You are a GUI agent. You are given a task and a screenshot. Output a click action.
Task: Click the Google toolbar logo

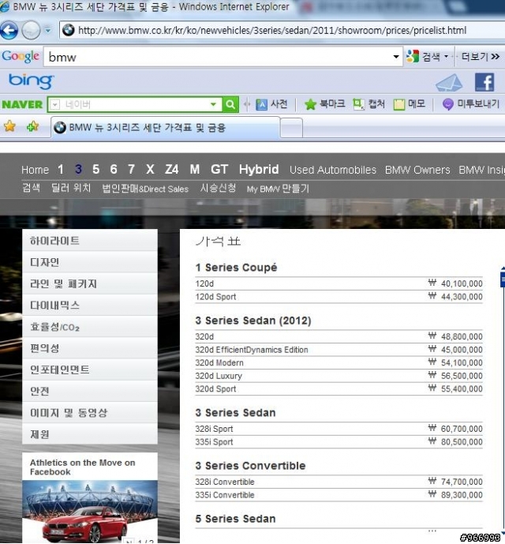click(21, 57)
